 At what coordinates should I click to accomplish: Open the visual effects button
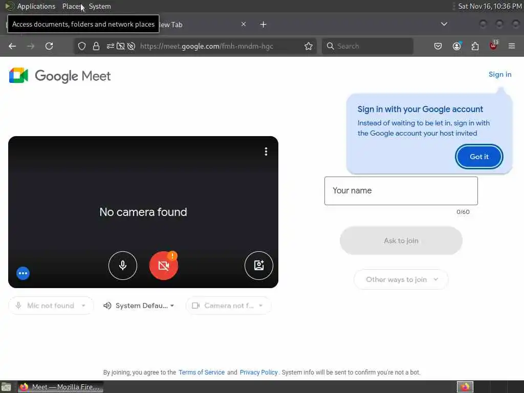(258, 266)
